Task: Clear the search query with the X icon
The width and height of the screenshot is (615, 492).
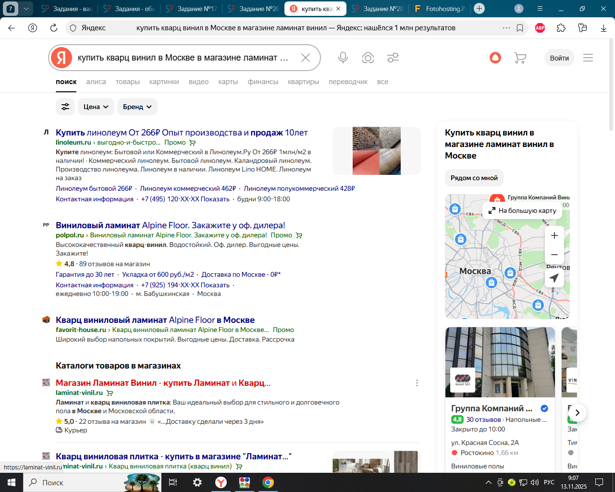Action: click(306, 58)
